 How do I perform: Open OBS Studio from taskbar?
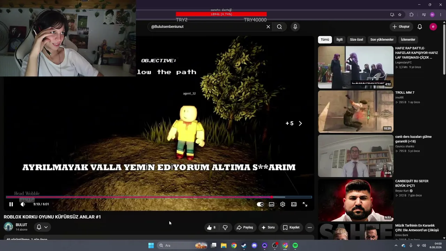point(275,245)
